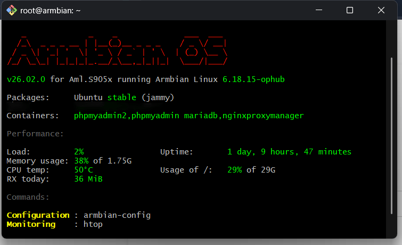Click uptime value 1 day, 9 hours

click(x=263, y=152)
